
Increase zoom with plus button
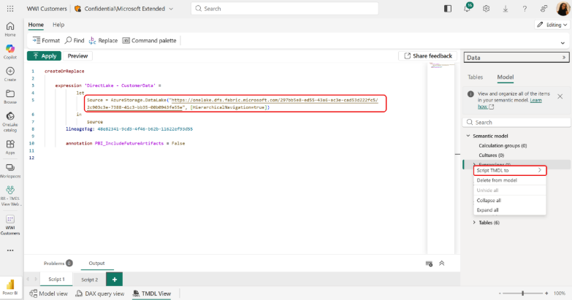click(x=546, y=293)
